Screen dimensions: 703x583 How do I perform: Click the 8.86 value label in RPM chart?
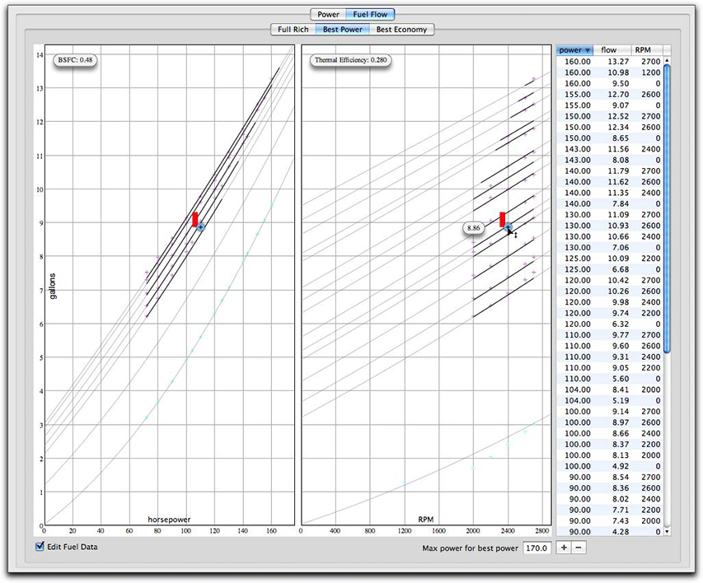click(473, 227)
